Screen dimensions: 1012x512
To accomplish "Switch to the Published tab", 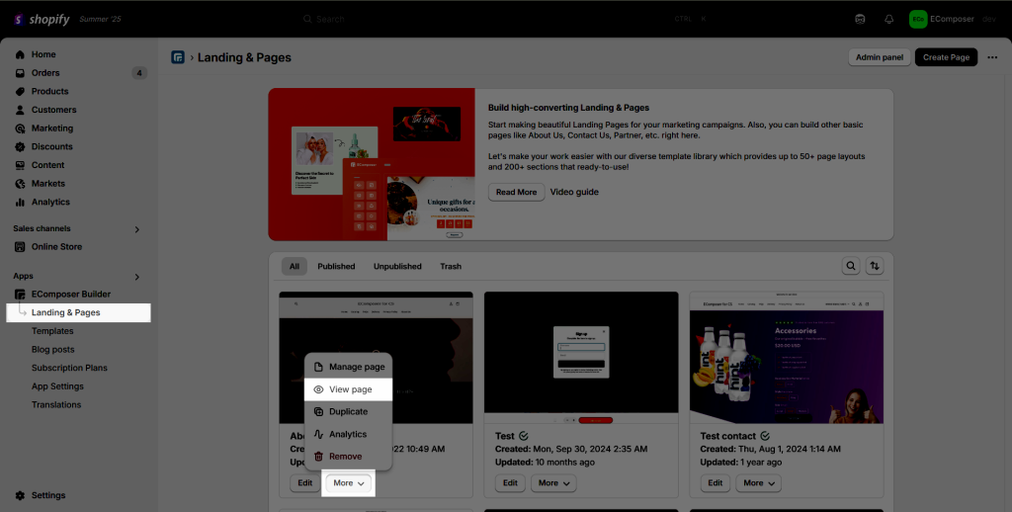I will click(336, 266).
